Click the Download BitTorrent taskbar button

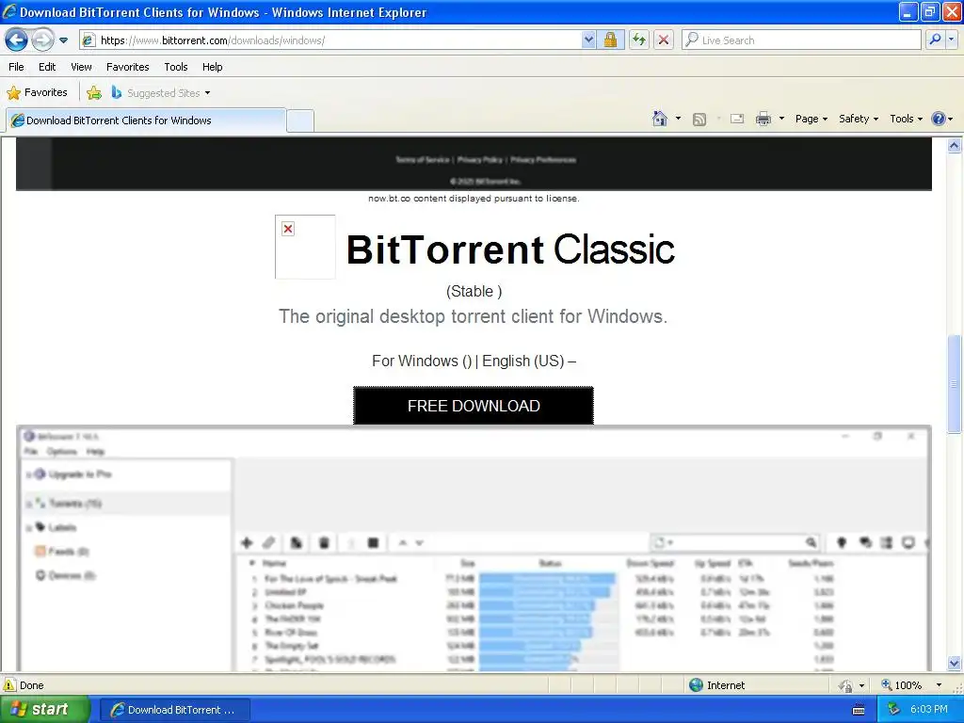(174, 710)
